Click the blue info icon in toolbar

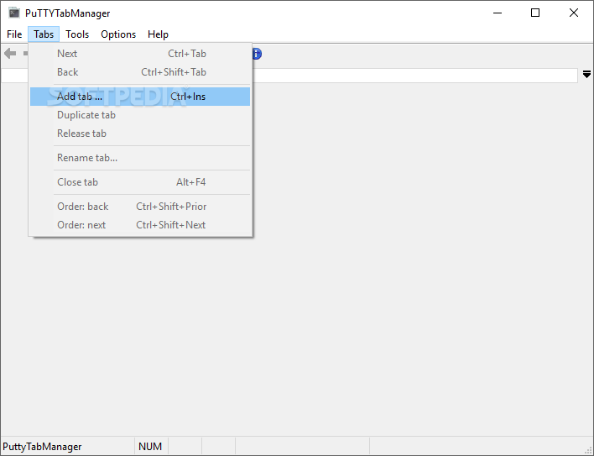(x=257, y=54)
